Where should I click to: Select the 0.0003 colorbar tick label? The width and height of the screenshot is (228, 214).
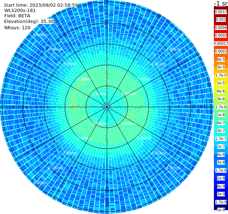coord(221,35)
